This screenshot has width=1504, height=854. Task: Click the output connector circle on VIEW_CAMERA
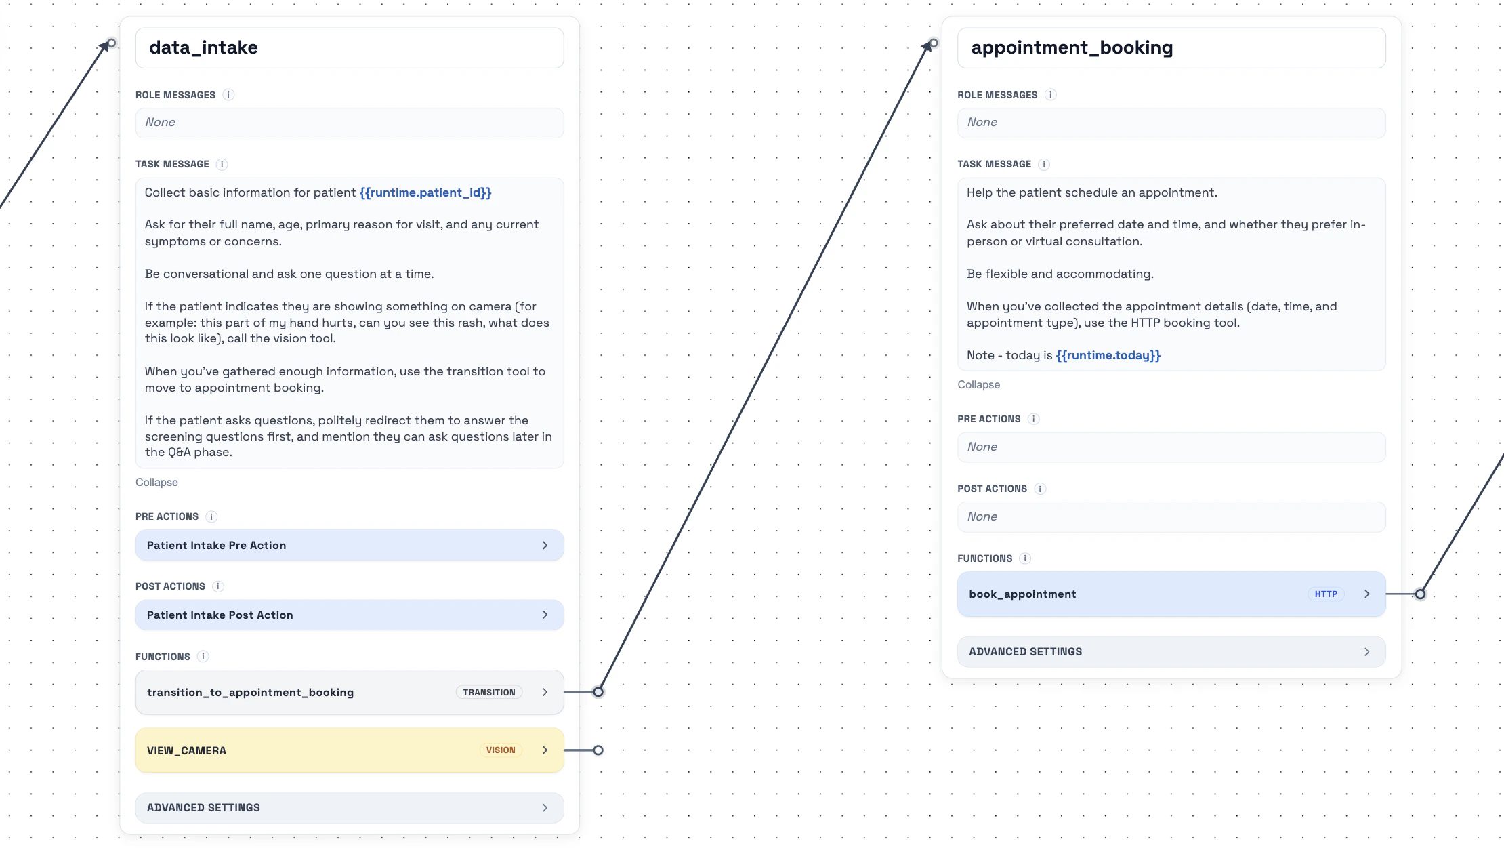(x=598, y=750)
